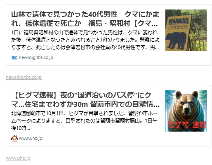Image resolution: width=212 pixels, height=165 pixels.
Task: Click newsdig.tbs.co.jp domain inside first card
Action: (x=36, y=57)
